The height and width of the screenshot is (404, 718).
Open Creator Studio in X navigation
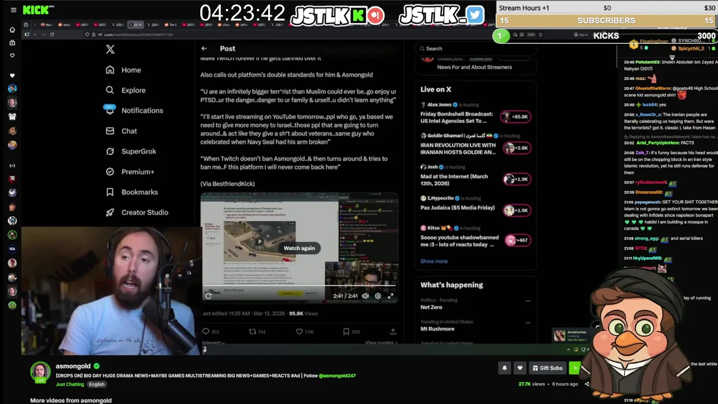pos(136,213)
